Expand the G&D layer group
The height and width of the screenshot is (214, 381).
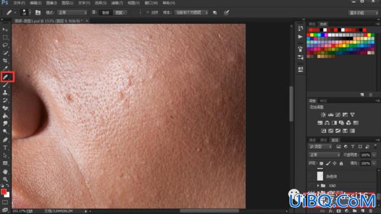click(318, 185)
